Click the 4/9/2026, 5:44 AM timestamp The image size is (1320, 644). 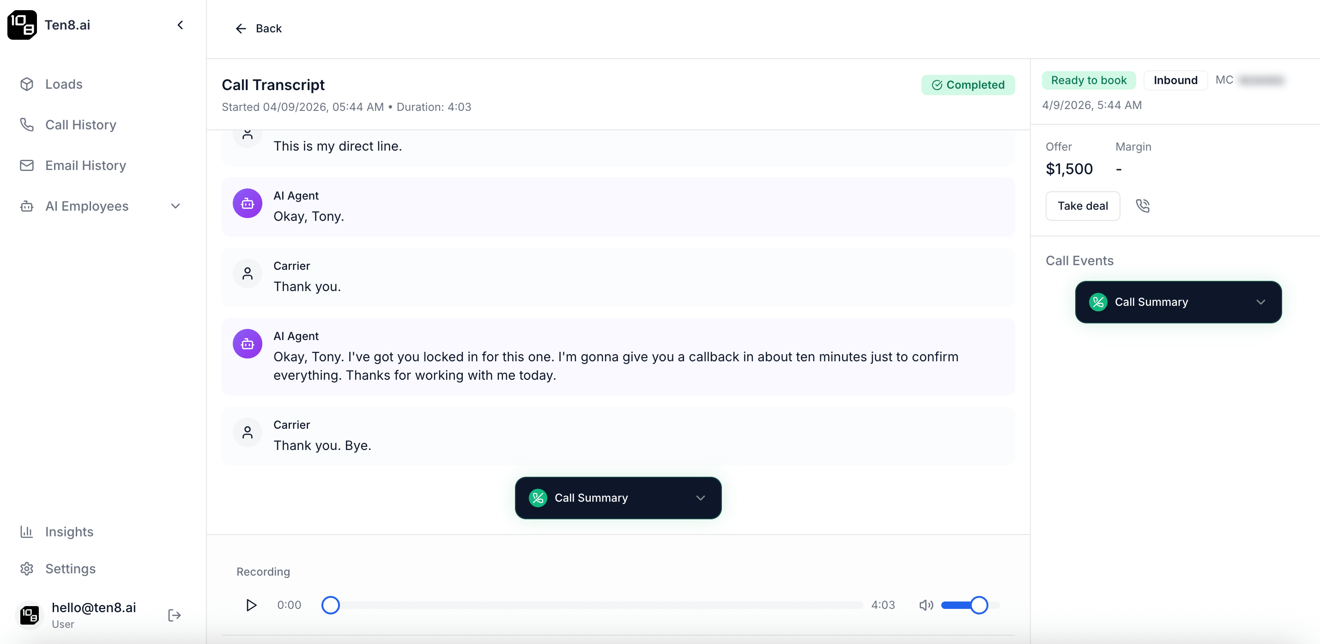coord(1092,105)
